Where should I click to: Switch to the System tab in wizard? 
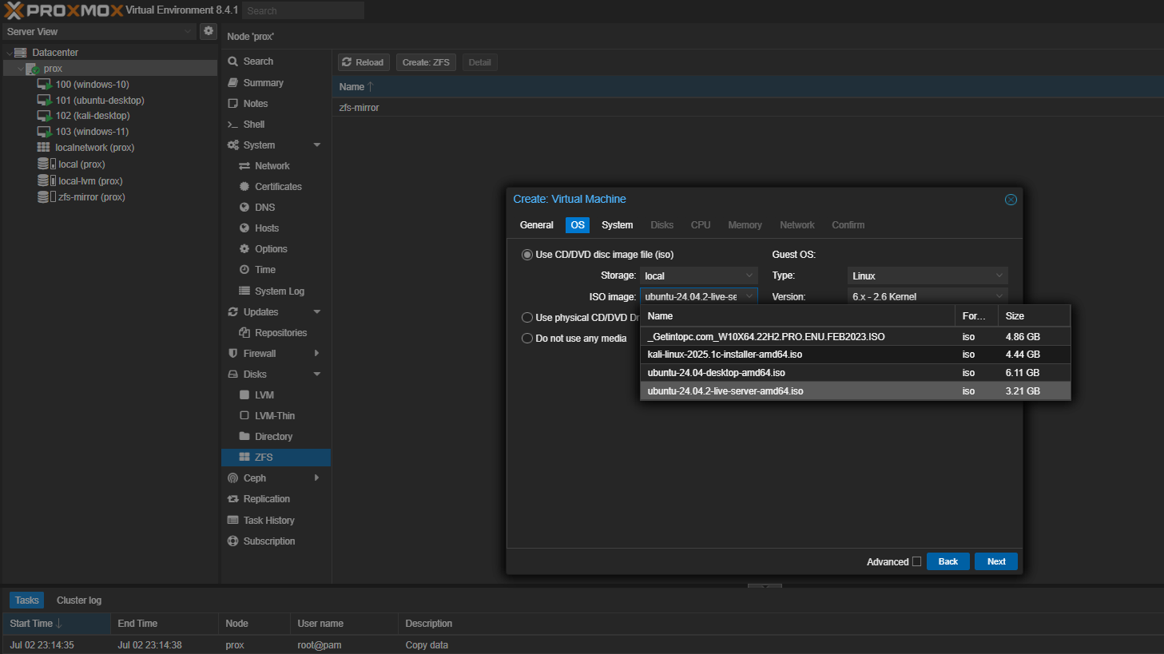coord(617,225)
